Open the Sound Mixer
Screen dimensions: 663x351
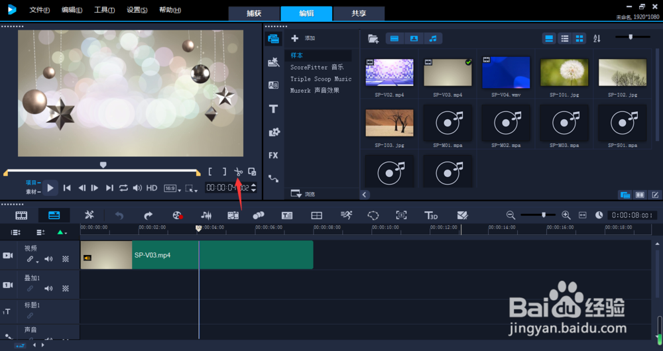click(206, 215)
